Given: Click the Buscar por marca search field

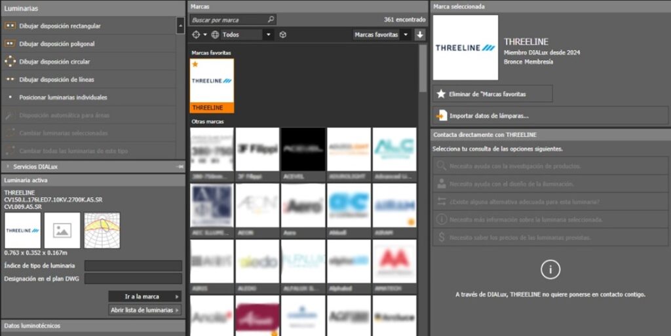Looking at the screenshot, I should [229, 20].
